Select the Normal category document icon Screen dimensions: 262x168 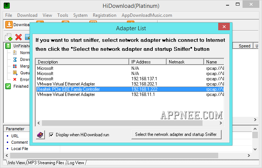pyautogui.click(x=15, y=53)
